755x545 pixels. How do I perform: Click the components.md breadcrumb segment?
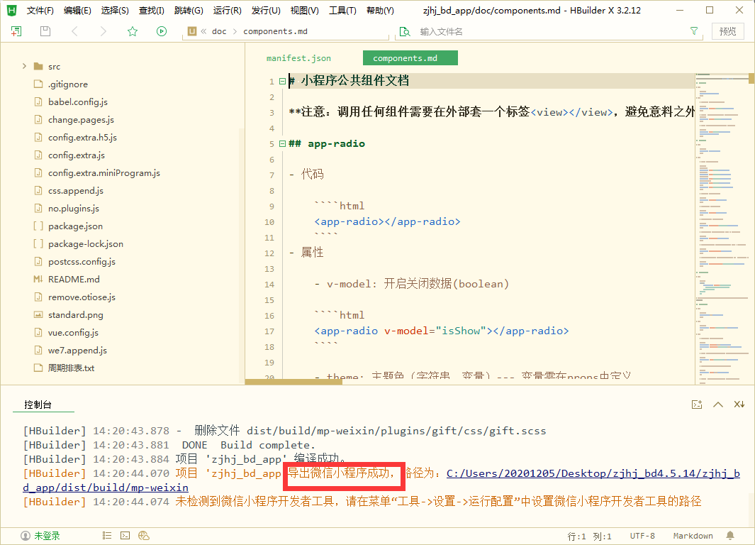pyautogui.click(x=276, y=31)
